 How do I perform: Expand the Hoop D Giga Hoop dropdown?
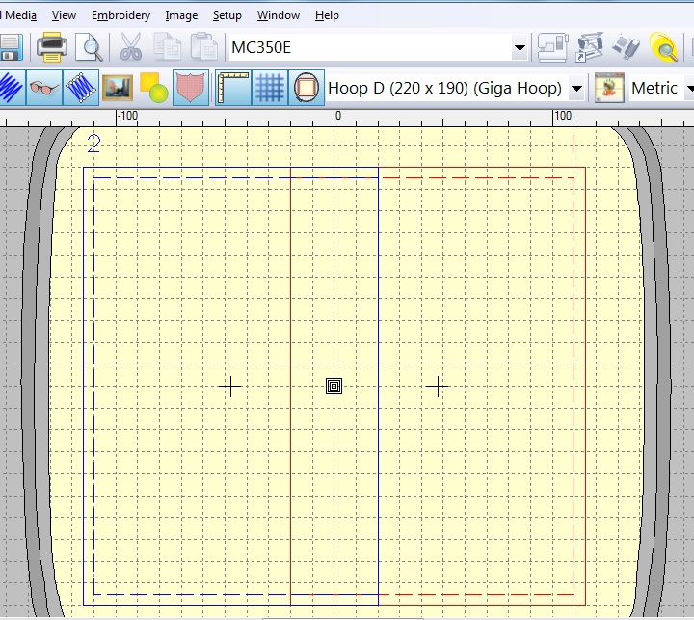pos(576,89)
